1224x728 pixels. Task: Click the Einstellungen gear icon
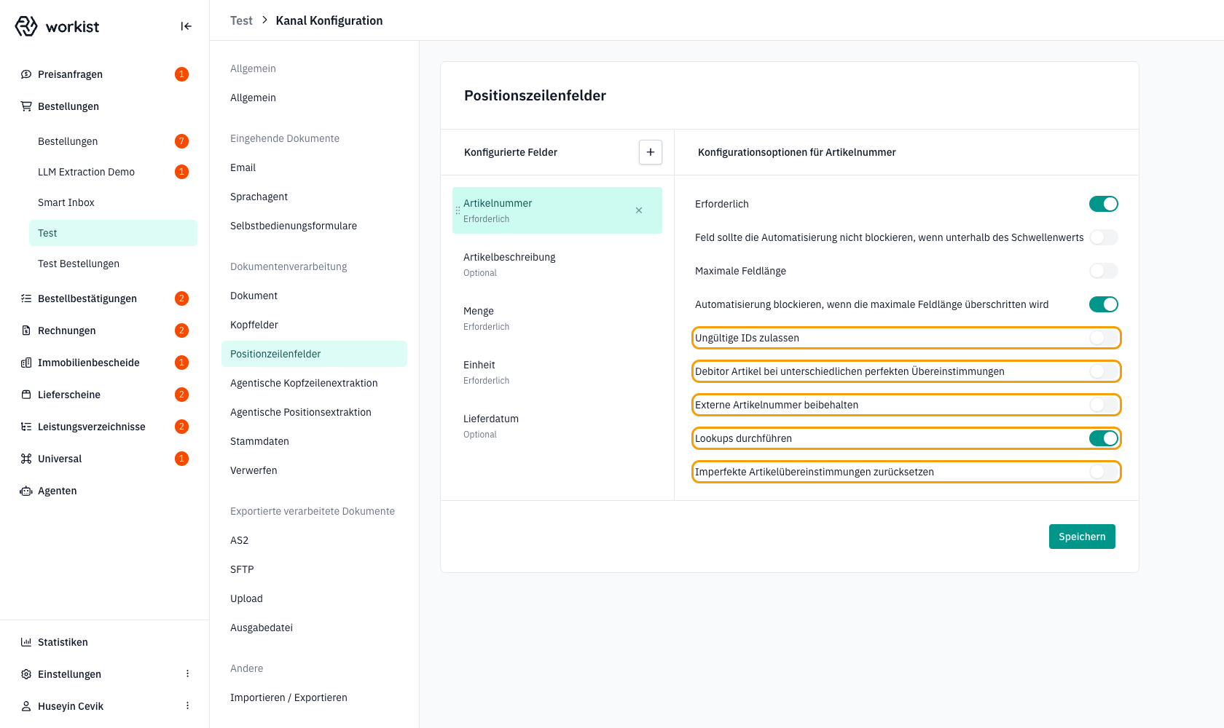[26, 674]
